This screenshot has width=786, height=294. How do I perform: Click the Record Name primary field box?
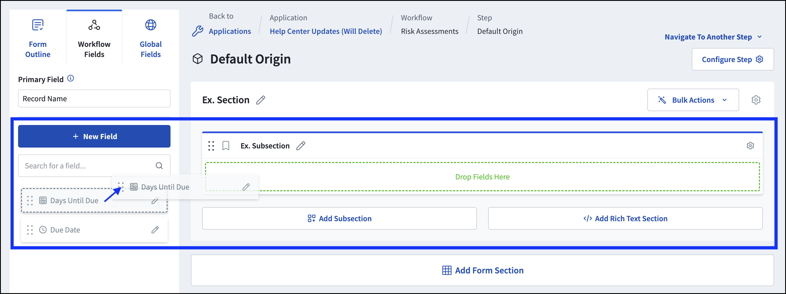click(x=94, y=98)
